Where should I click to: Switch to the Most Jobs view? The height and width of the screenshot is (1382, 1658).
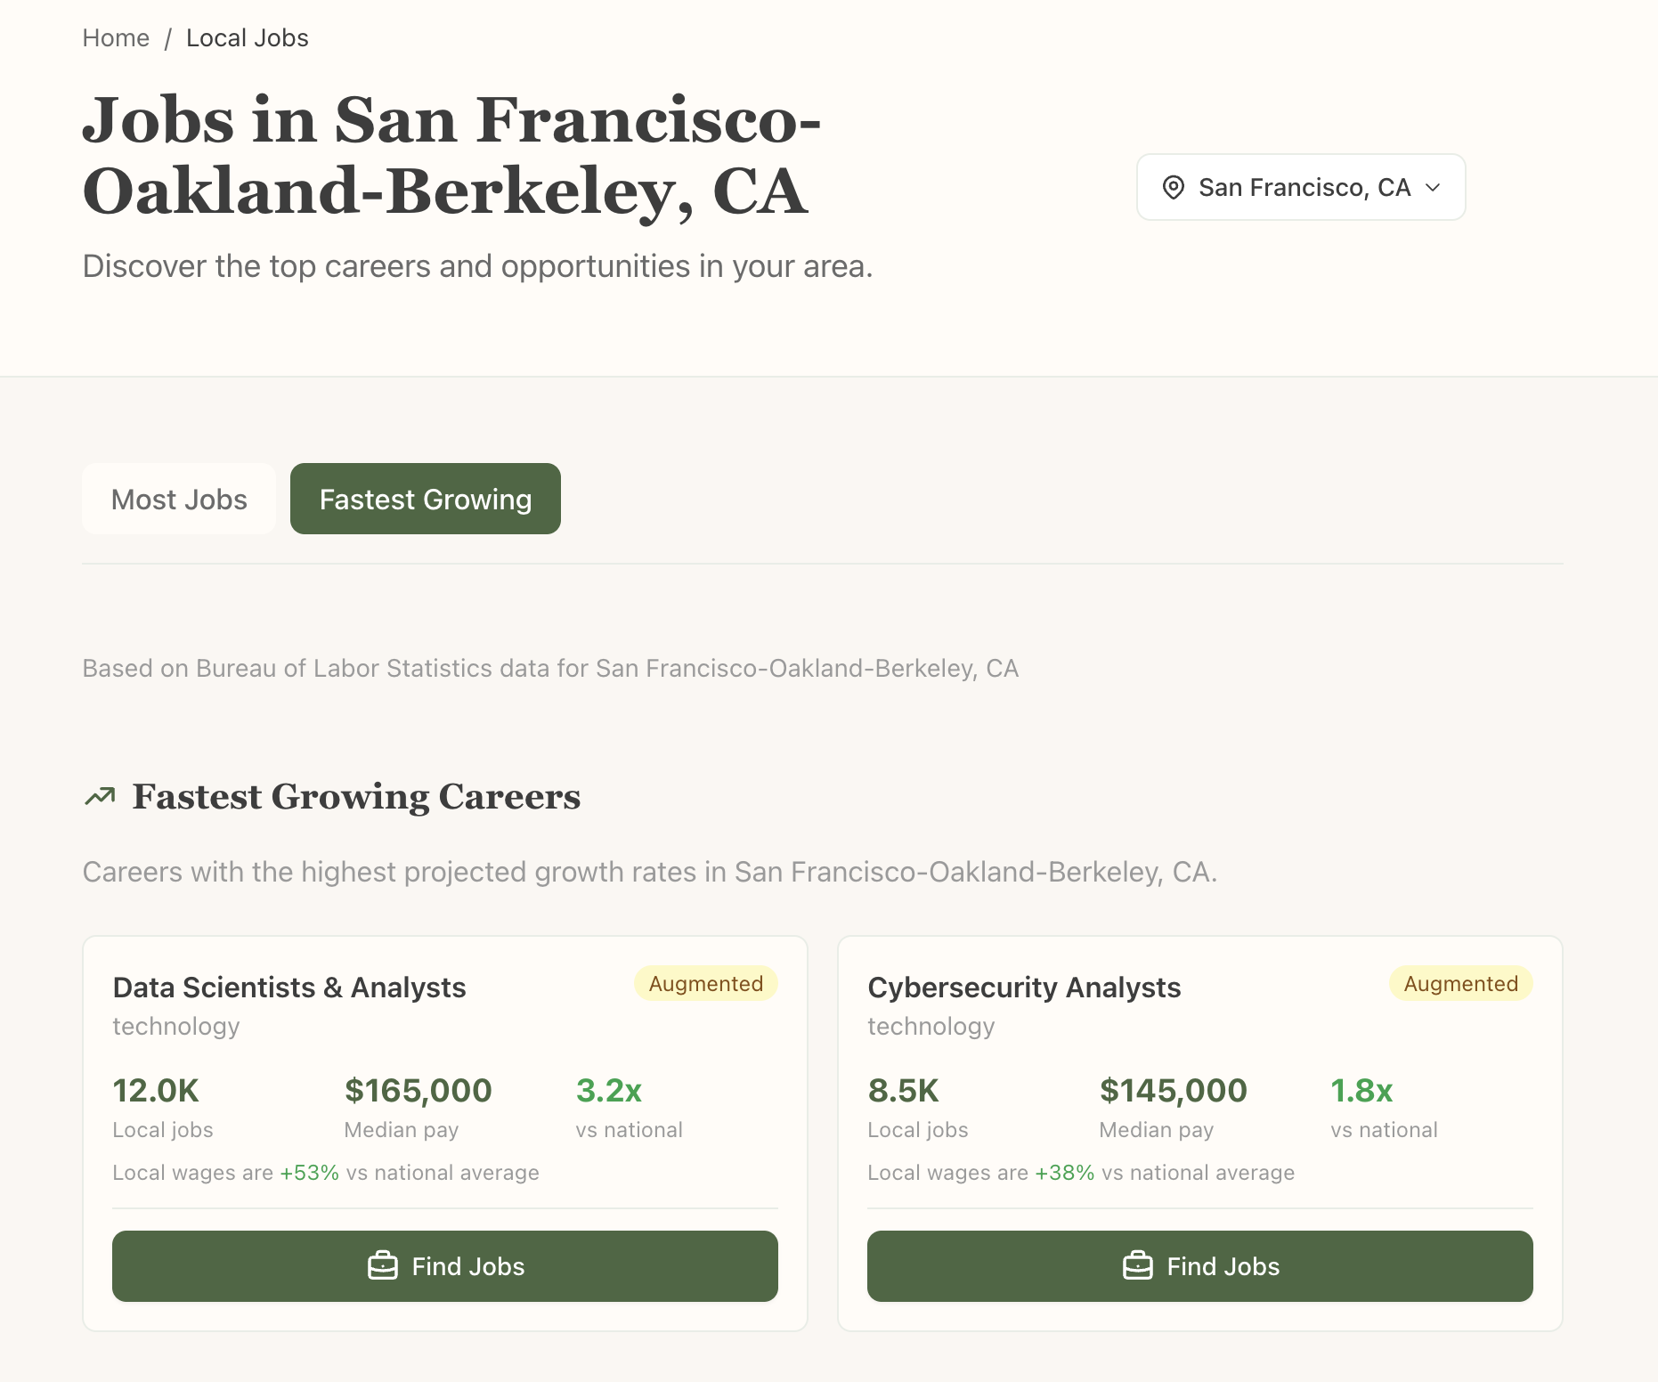178,499
